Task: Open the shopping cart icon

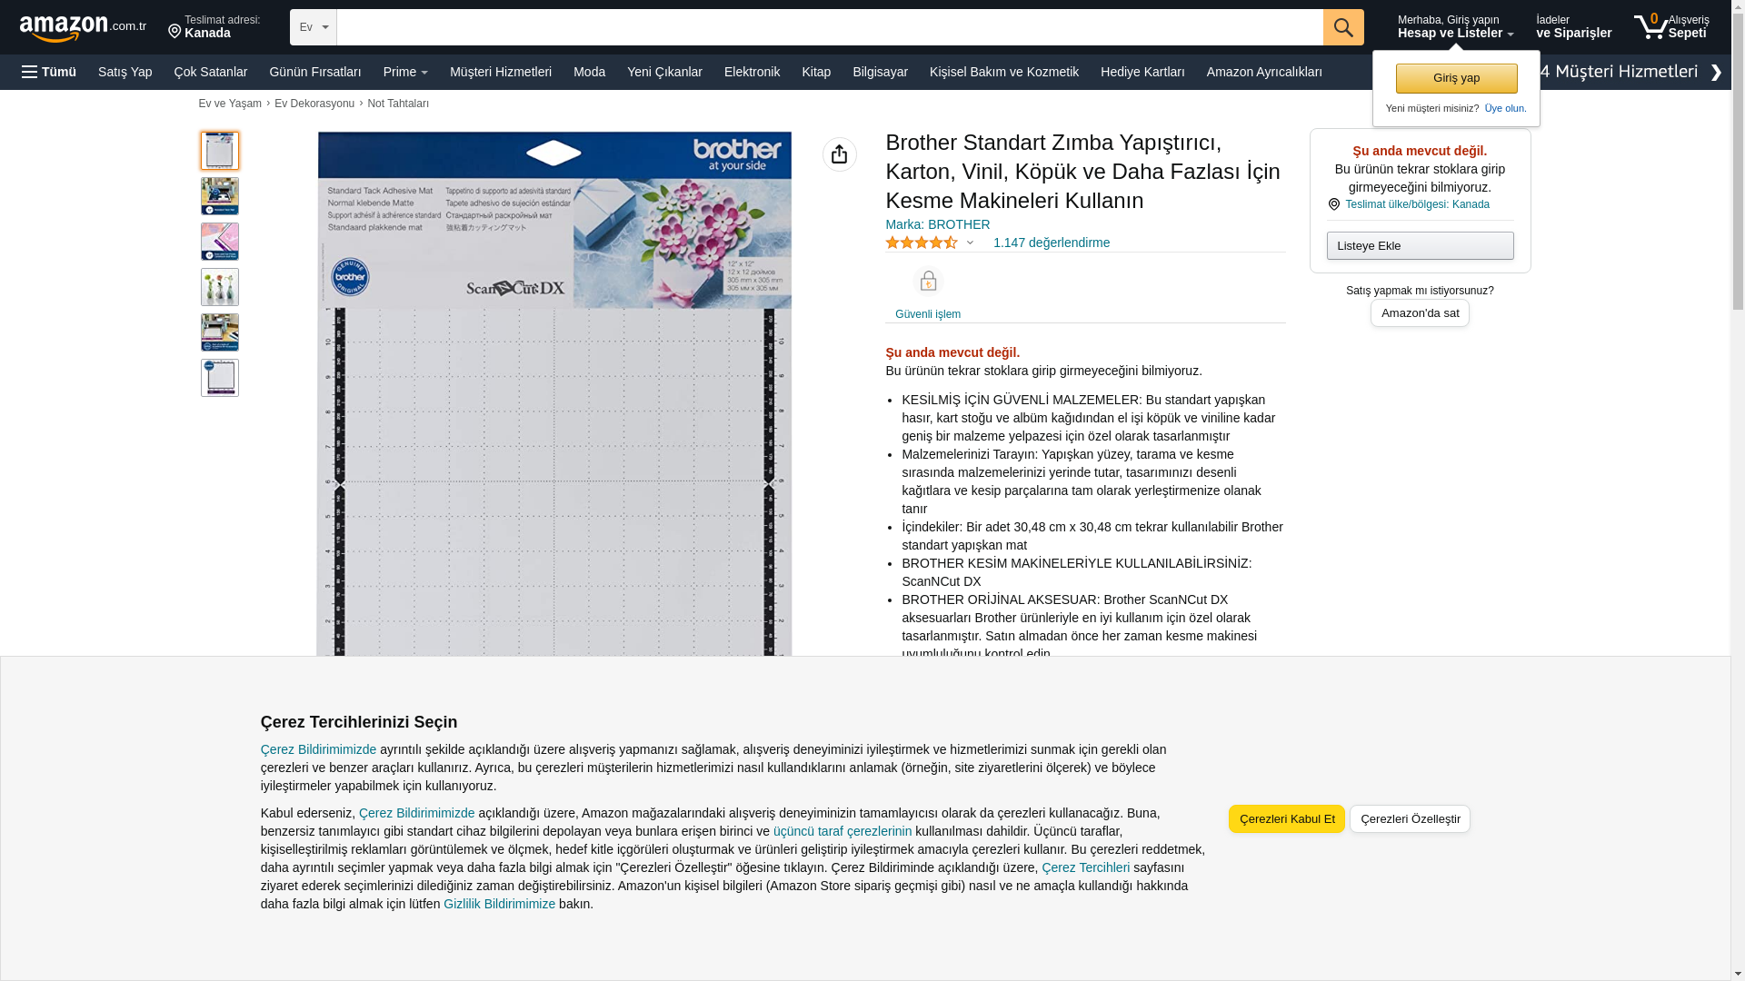Action: (x=1650, y=26)
